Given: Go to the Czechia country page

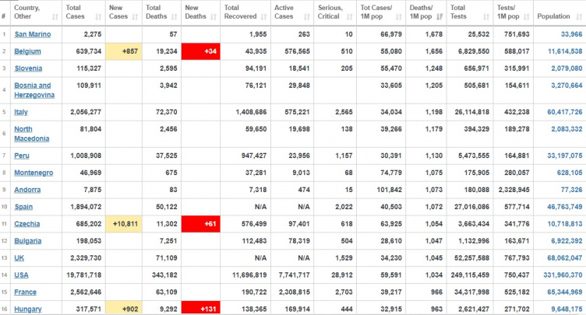Looking at the screenshot, I should (28, 222).
